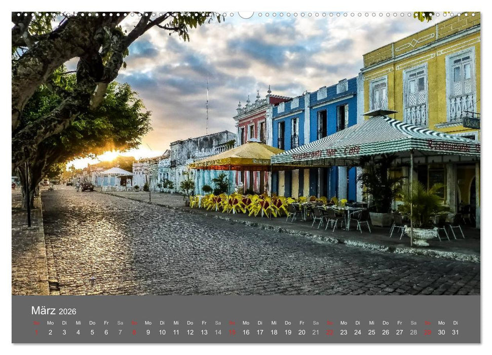Click the Fr header above date 6

point(106,323)
